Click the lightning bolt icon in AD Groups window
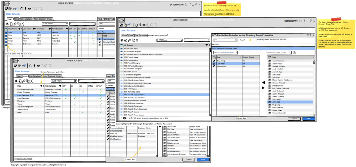This screenshot has width=356, height=167. pyautogui.click(x=140, y=25)
